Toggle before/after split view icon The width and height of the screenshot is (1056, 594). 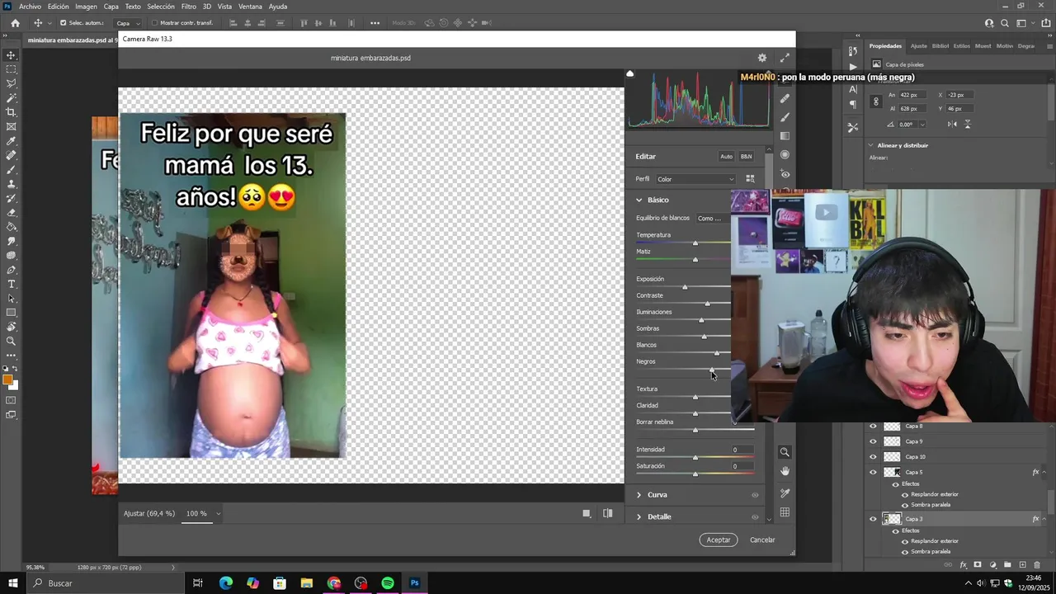(608, 513)
